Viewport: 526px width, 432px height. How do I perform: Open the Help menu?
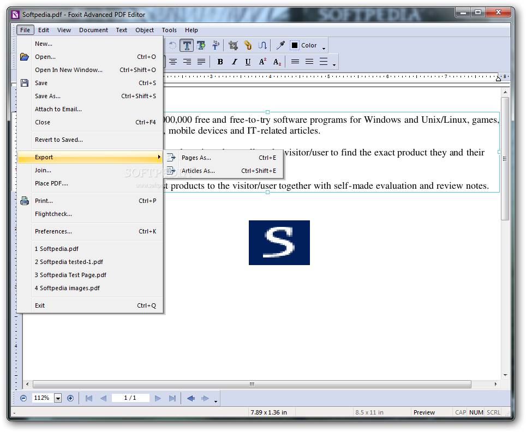click(x=191, y=30)
